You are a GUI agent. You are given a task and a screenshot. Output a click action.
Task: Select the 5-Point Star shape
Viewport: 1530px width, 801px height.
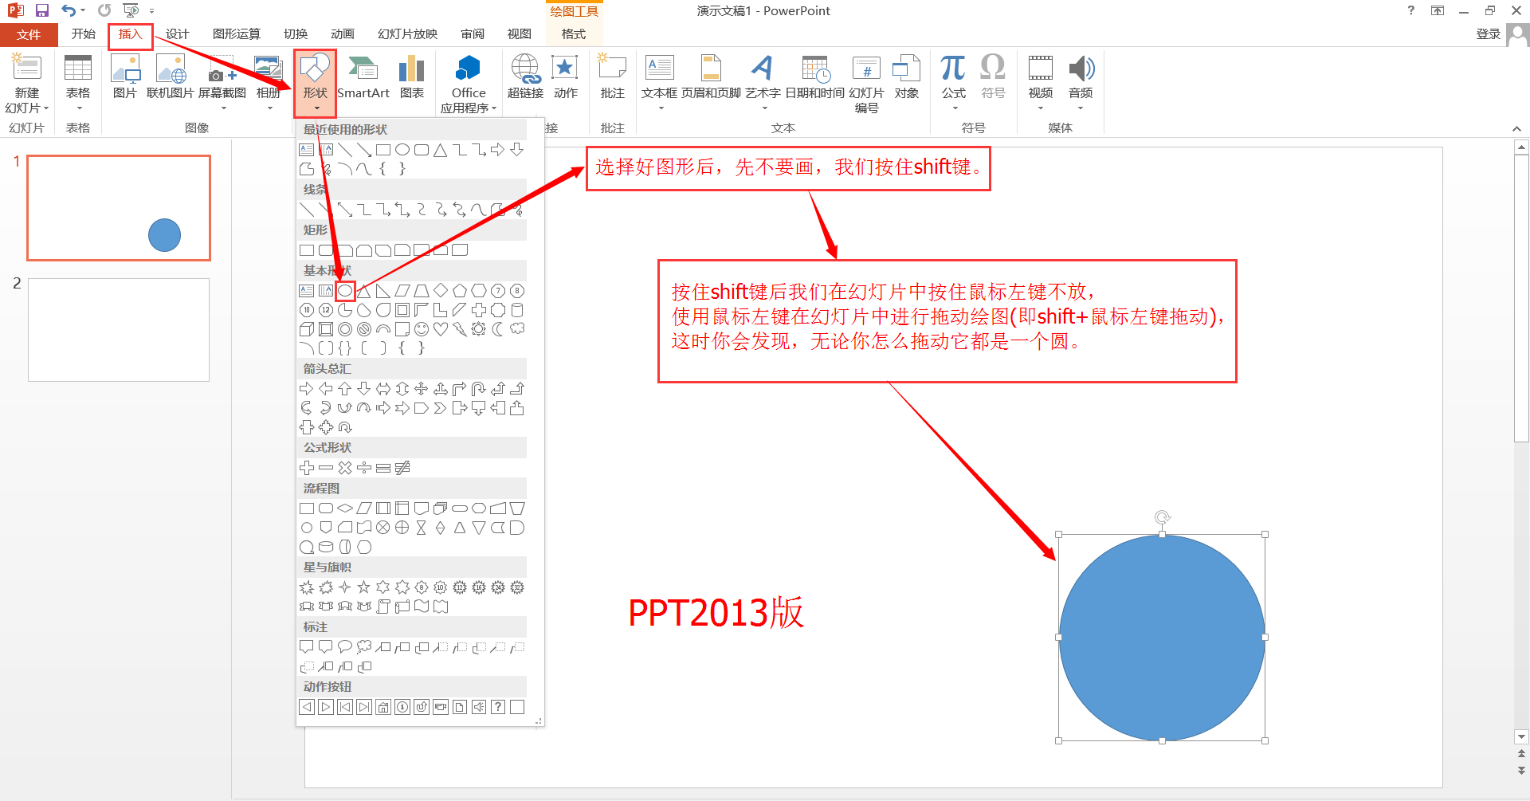[x=364, y=587]
